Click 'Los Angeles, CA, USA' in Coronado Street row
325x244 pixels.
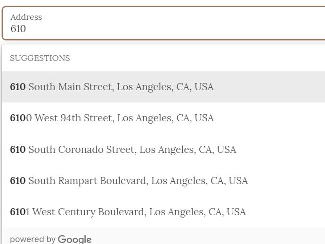[188, 150]
